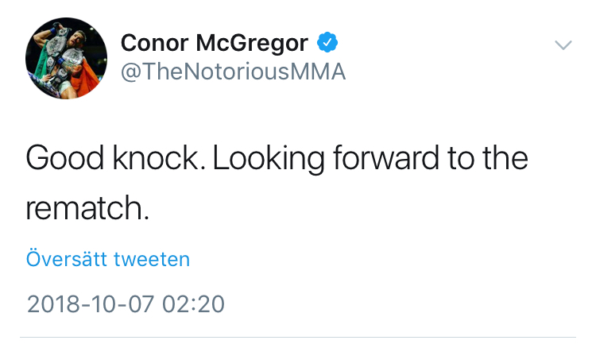Tap the checkmark icon beside McGregor

point(327,42)
